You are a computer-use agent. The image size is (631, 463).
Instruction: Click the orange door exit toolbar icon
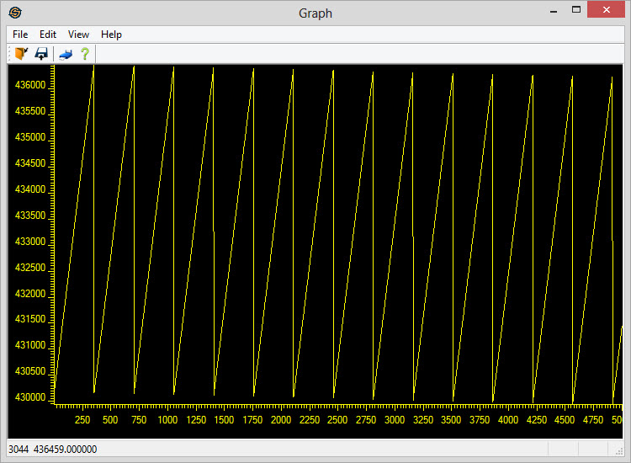click(x=21, y=54)
